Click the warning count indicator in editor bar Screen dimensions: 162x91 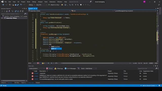coord(43,63)
